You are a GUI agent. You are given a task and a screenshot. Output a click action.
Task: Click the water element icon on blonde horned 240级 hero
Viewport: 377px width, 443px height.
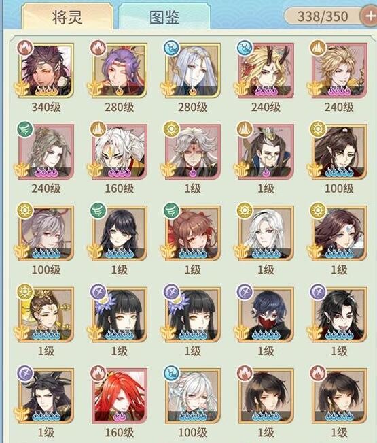pyautogui.click(x=245, y=48)
